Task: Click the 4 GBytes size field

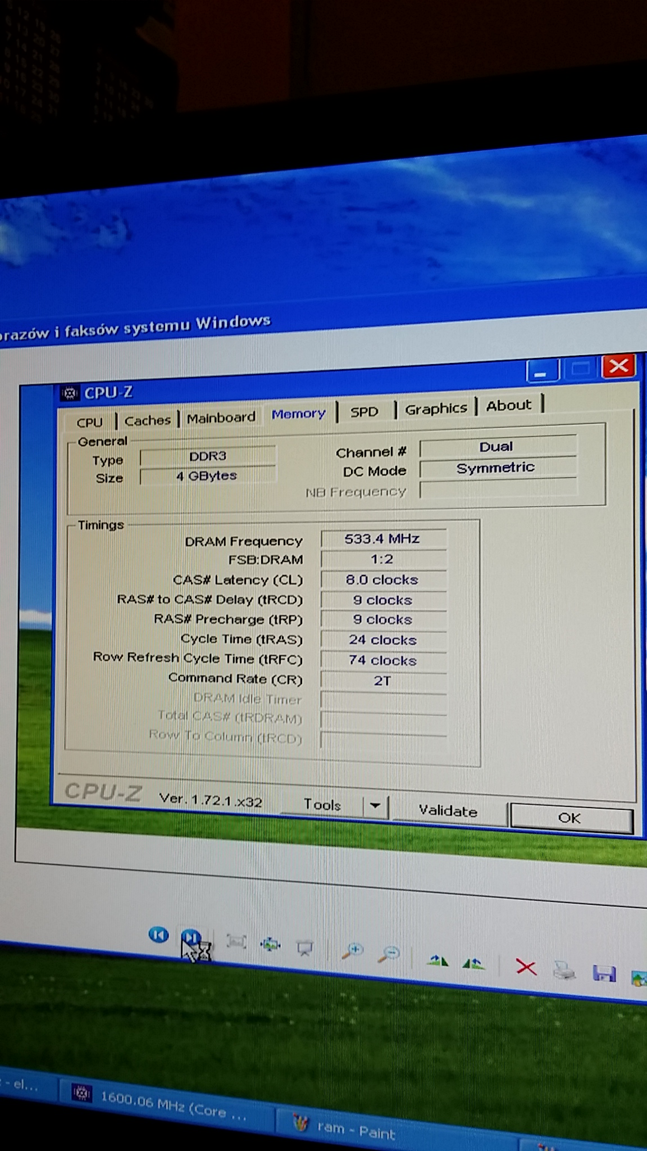Action: point(208,475)
